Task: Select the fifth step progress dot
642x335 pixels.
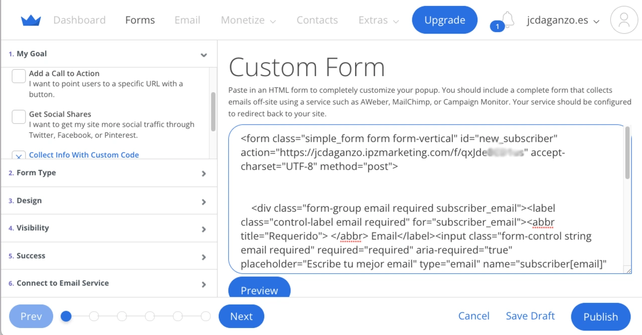Action: tap(178, 316)
